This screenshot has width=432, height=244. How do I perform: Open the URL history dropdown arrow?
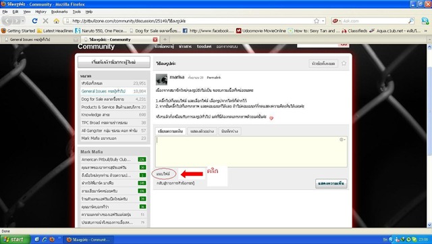[x=323, y=21]
